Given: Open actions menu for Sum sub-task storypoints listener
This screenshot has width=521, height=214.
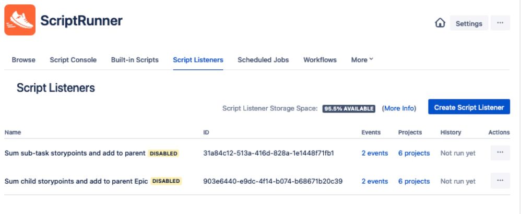Looking at the screenshot, I should [500, 153].
